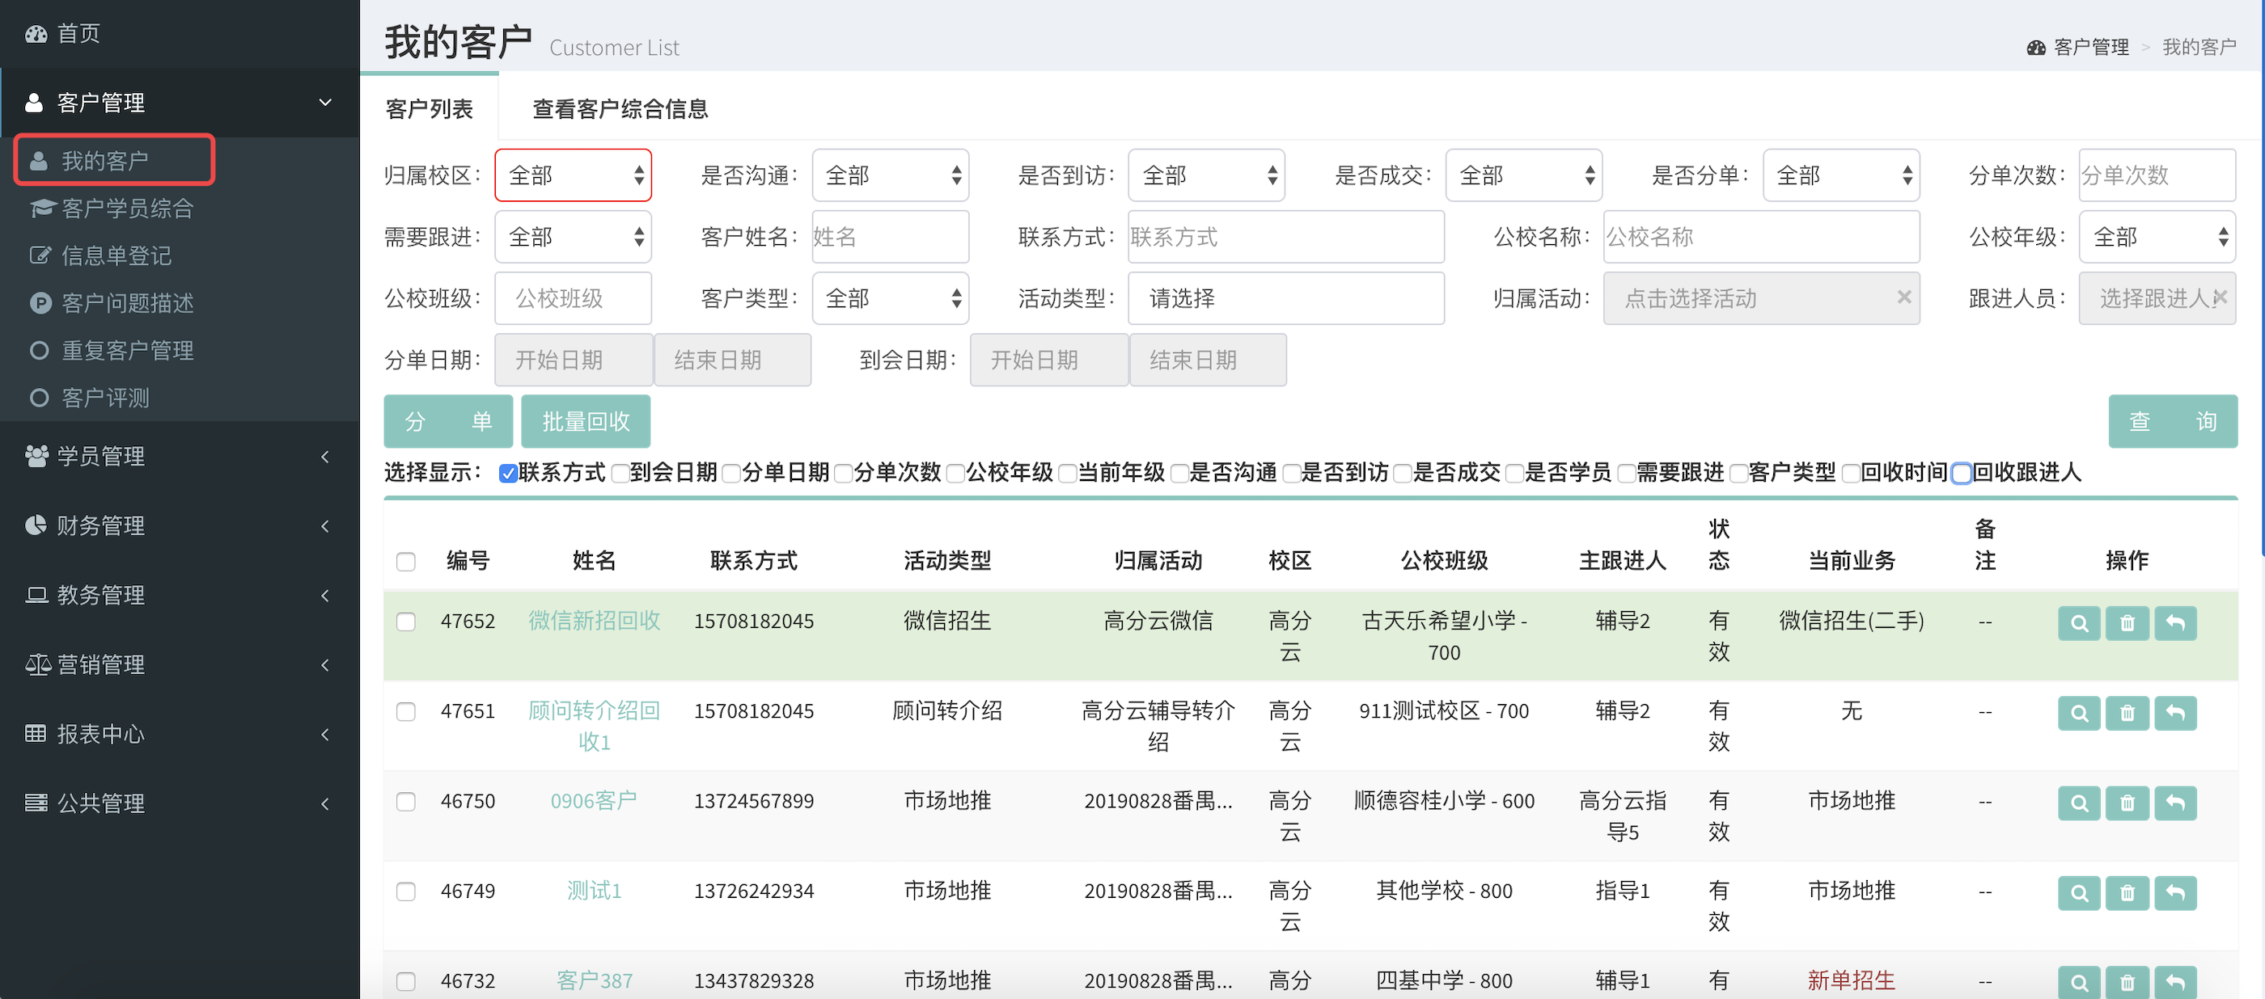The height and width of the screenshot is (999, 2265).
Task: Open 信息单登记 in sidebar
Action: click(x=116, y=255)
